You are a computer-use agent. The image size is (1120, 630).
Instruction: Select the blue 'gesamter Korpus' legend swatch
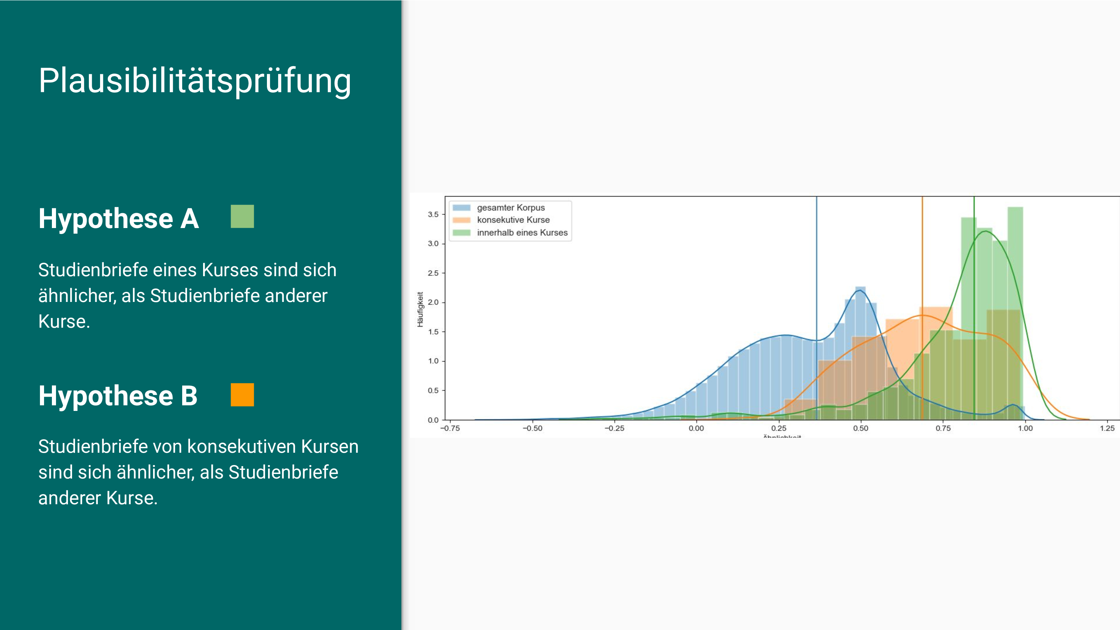461,208
